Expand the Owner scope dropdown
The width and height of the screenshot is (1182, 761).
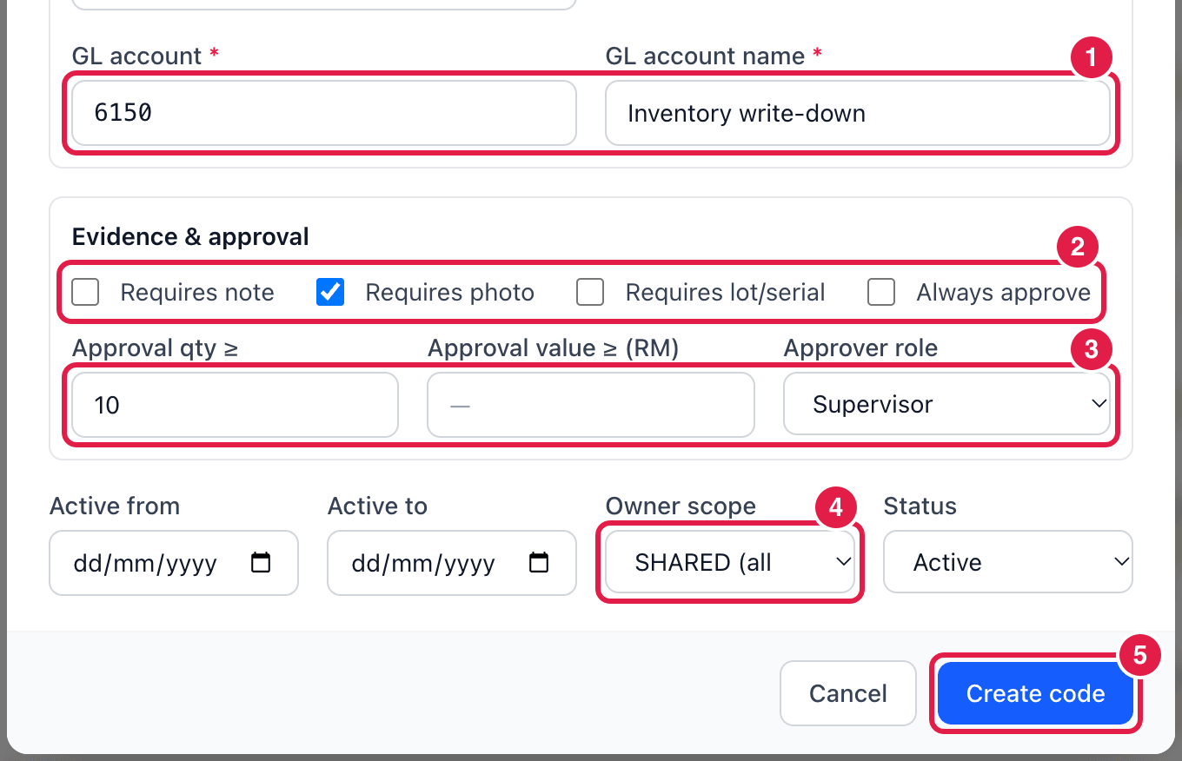coord(730,563)
